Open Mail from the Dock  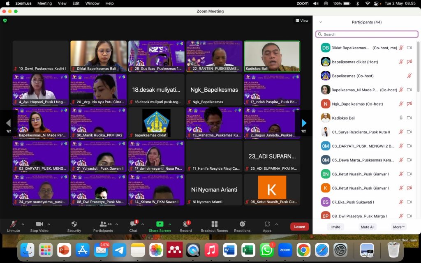pos(101,250)
